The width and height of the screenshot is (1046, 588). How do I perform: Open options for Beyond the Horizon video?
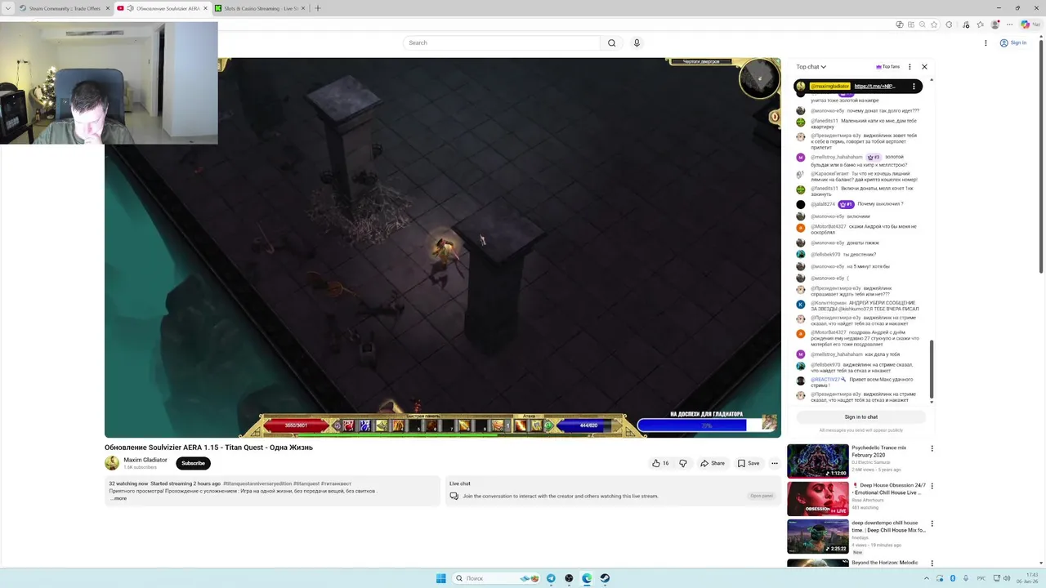click(932, 562)
